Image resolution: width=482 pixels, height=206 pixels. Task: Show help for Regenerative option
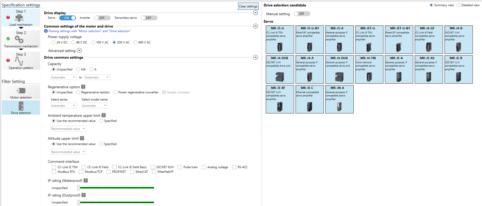pos(83,87)
